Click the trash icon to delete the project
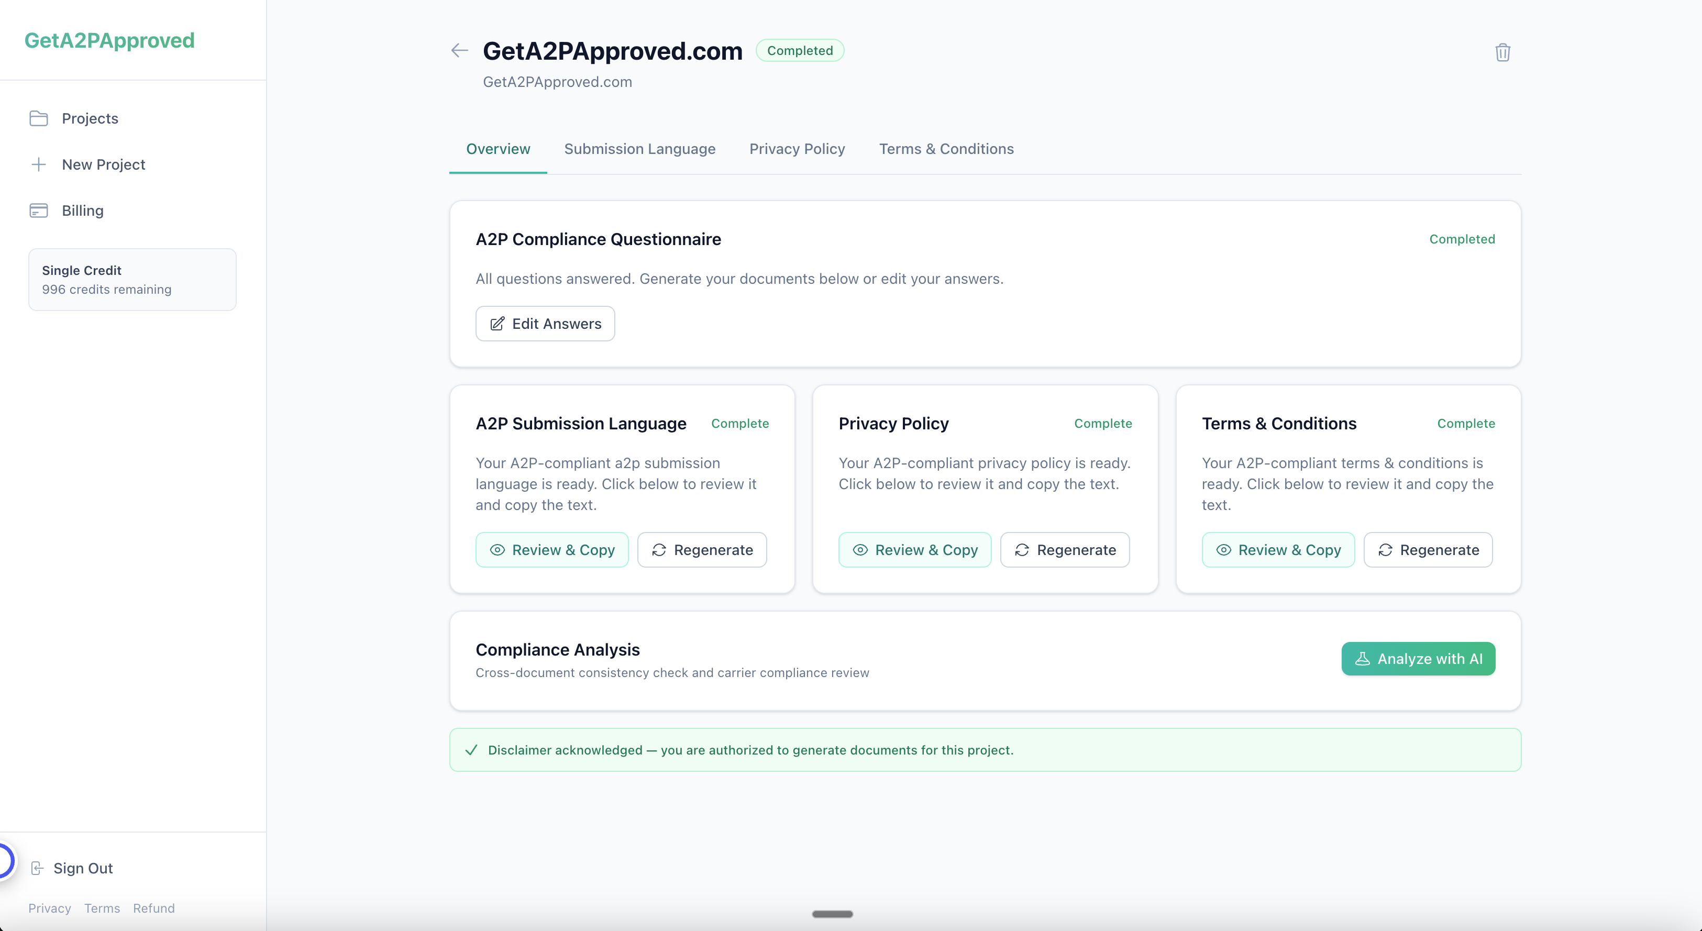 [x=1502, y=52]
